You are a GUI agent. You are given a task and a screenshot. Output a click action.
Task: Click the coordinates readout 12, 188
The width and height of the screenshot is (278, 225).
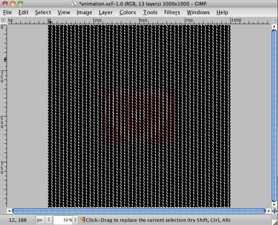[x=18, y=220]
